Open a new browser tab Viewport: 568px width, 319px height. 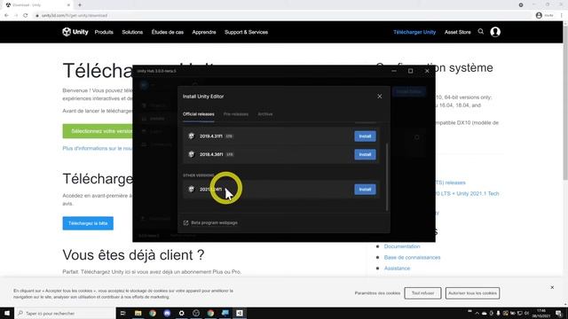point(80,5)
